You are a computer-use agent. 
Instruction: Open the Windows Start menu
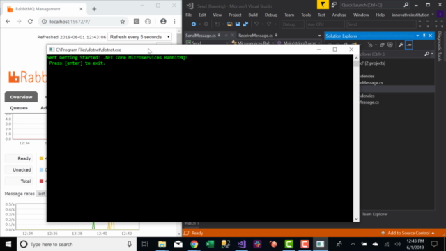pyautogui.click(x=8, y=244)
